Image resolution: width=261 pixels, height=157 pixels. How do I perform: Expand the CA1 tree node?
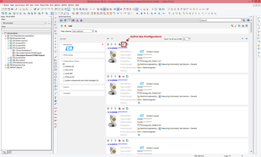(5, 36)
